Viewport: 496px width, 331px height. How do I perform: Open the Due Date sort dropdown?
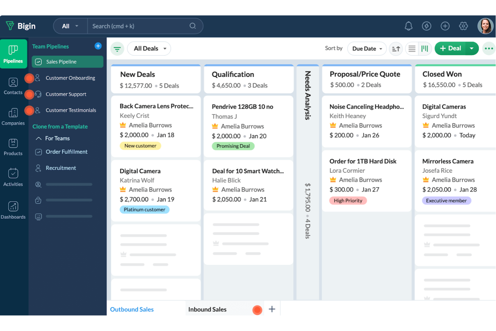pyautogui.click(x=367, y=48)
